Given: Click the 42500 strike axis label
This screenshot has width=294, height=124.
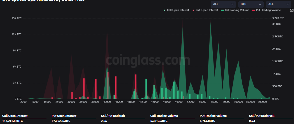Looking at the screenshot, I should coord(143,102).
